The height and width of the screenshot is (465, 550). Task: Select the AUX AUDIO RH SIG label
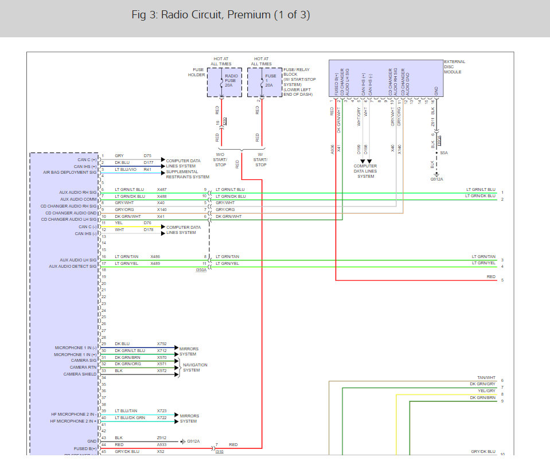(77, 192)
